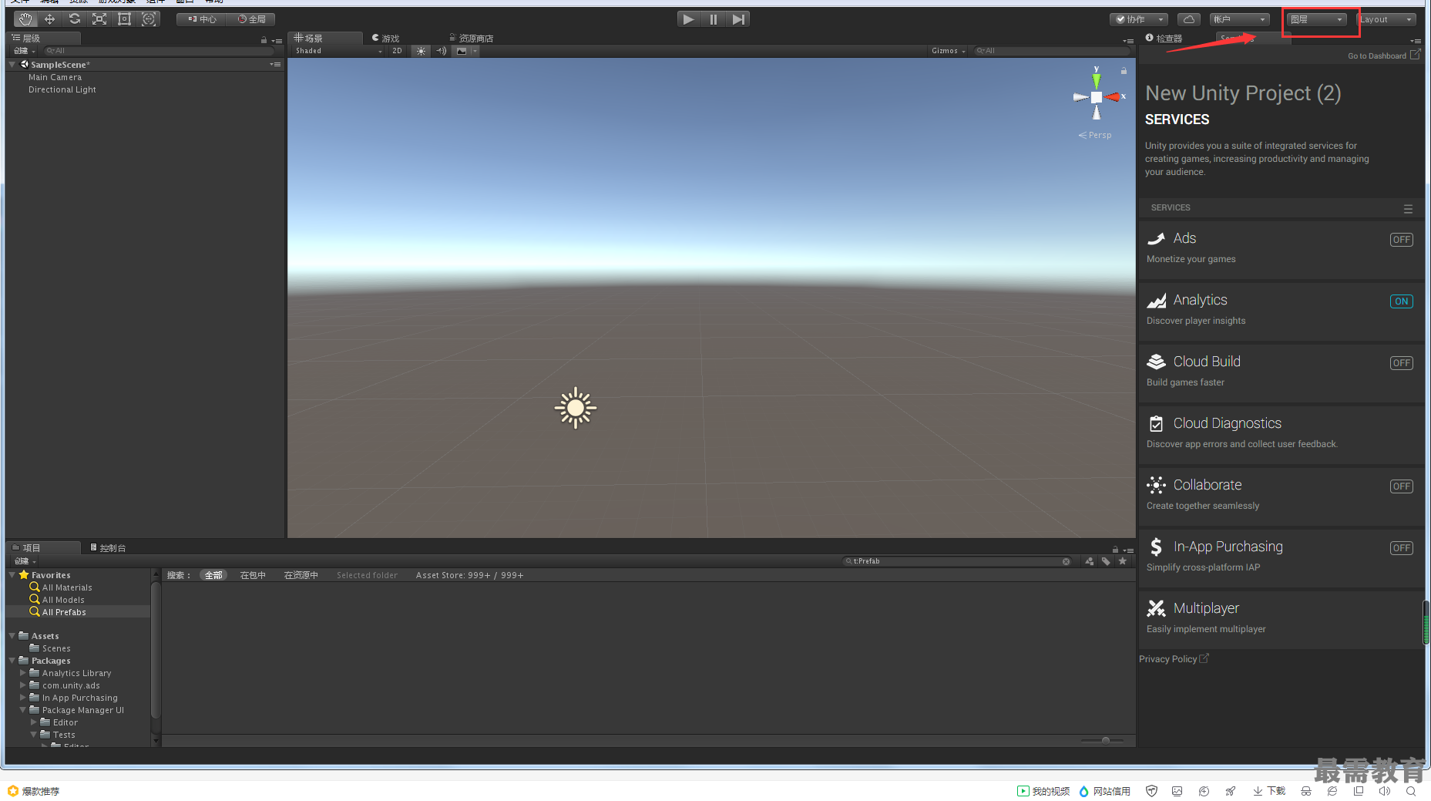This screenshot has width=1431, height=801.
Task: Collapse the SampleScene tree node
Action: [12, 65]
